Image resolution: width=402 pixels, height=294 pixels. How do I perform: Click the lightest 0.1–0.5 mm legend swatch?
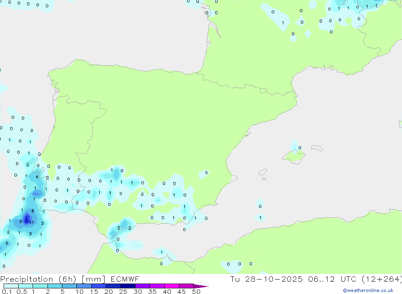pyautogui.click(x=11, y=286)
